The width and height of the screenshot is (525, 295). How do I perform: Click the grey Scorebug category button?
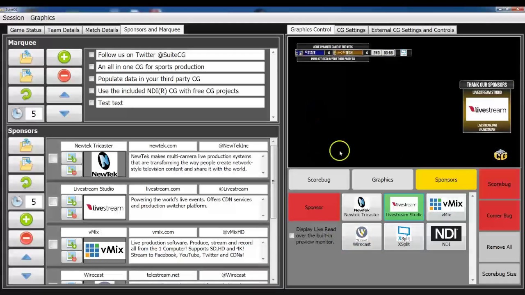tap(319, 179)
